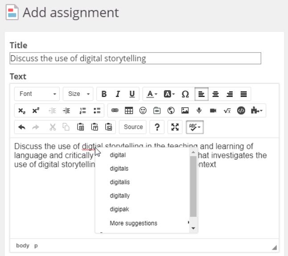The height and width of the screenshot is (256, 288).
Task: Expand the spell check ABC dropdown
Action: pos(194,127)
